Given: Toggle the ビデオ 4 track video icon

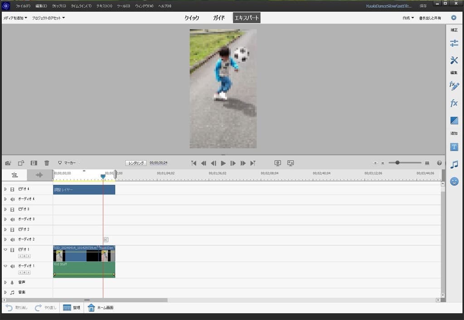Looking at the screenshot, I should [12, 189].
